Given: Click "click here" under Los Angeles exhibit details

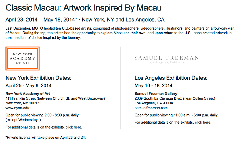Looking at the screenshot, I should point(203,123).
